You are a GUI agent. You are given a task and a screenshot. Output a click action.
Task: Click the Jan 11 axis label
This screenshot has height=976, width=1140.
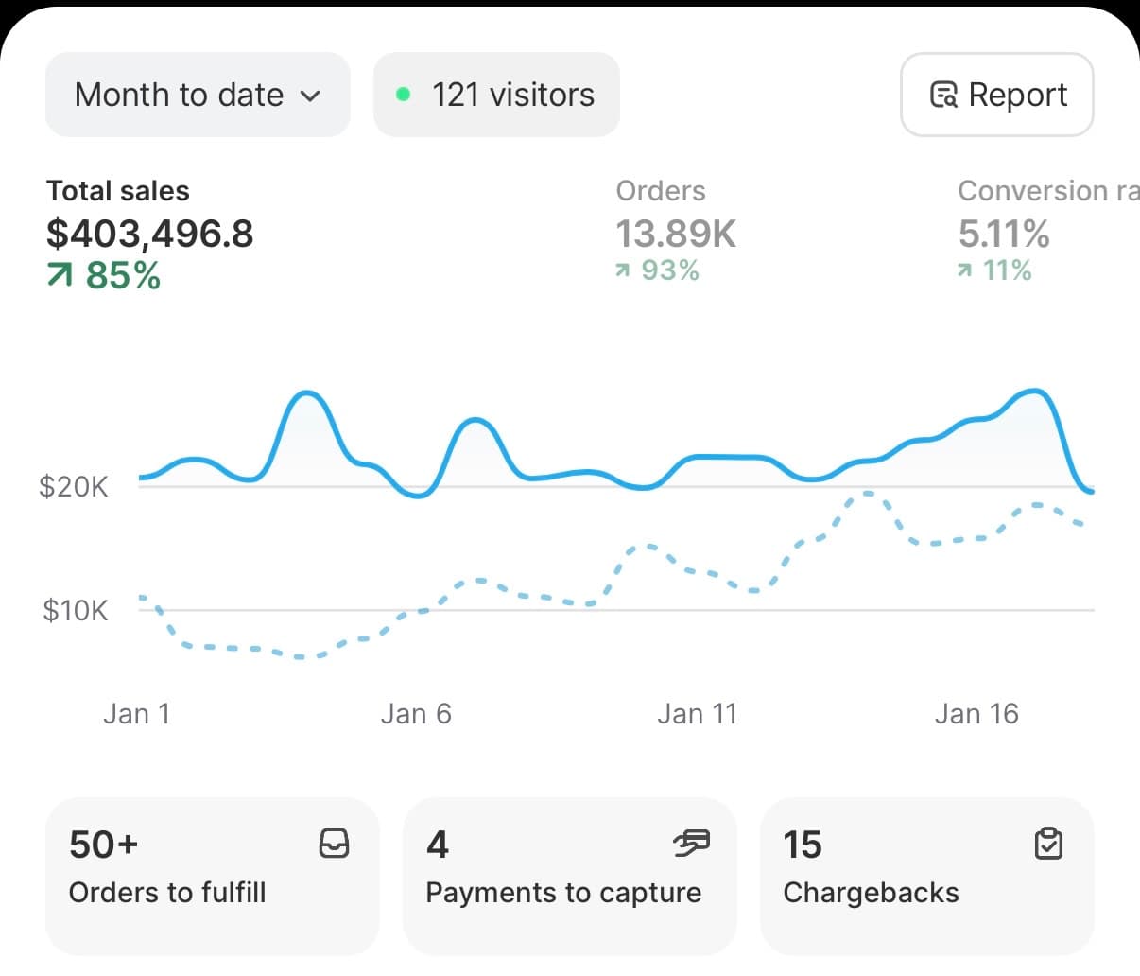pos(698,713)
